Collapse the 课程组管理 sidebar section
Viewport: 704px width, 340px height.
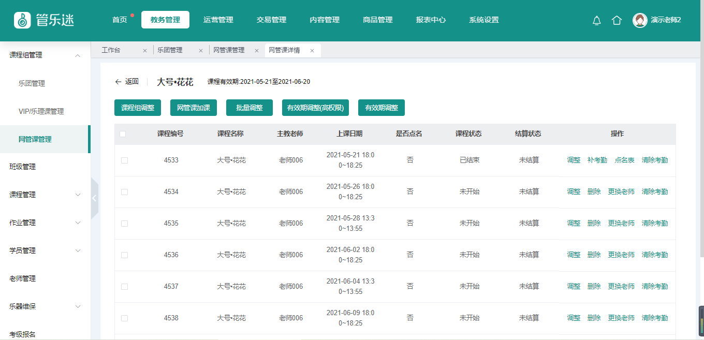(x=78, y=55)
